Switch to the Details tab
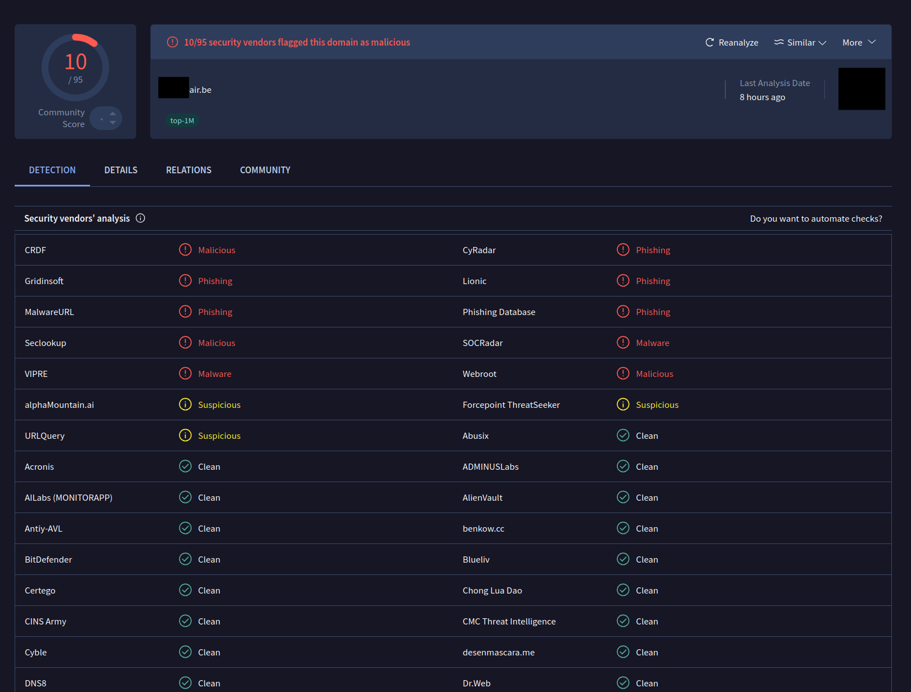Image resolution: width=911 pixels, height=692 pixels. (x=120, y=170)
